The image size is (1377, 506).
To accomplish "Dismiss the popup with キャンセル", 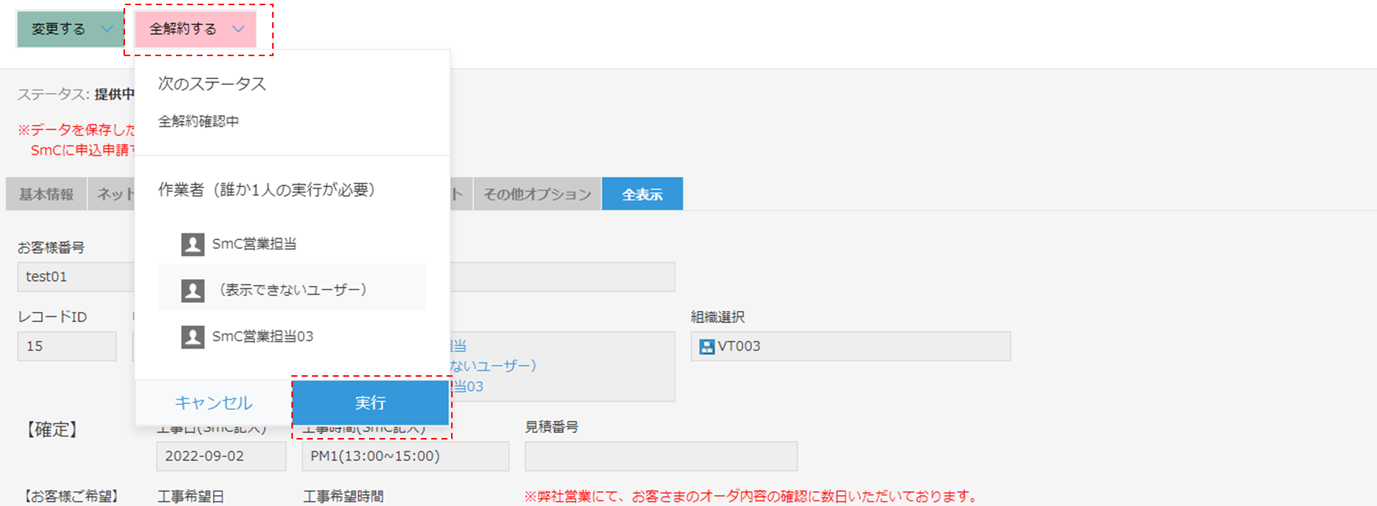I will tap(214, 403).
